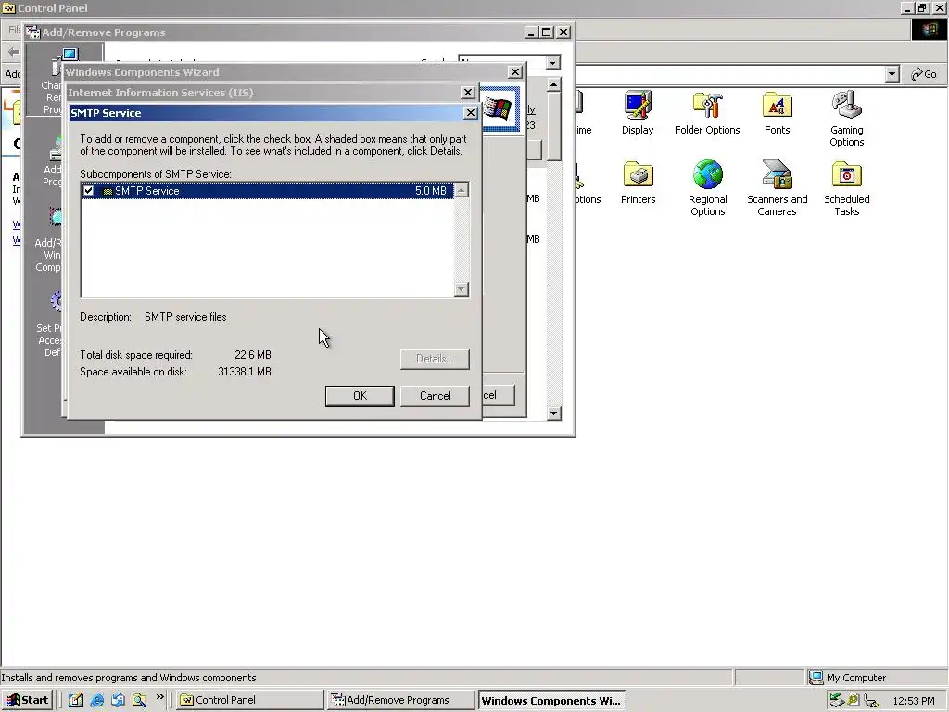Click the Back arrow in Control Panel toolbar

pos(13,52)
